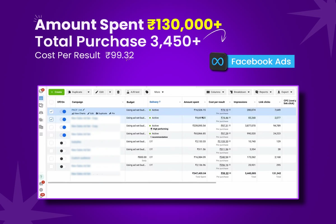Click the pencil icon next to PACF | Int
336x224 pixels.
[x=84, y=110]
